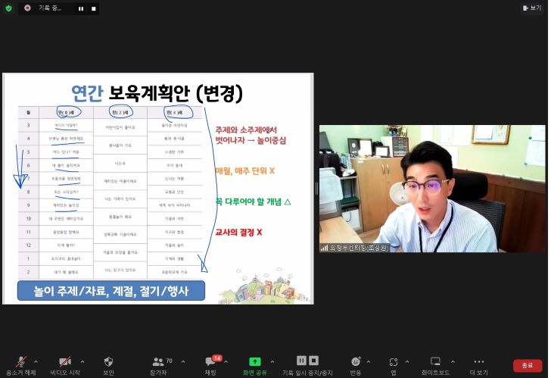This screenshot has width=551, height=378.
Task: Unmute microphone with 음소거 해제
Action: pos(21,366)
